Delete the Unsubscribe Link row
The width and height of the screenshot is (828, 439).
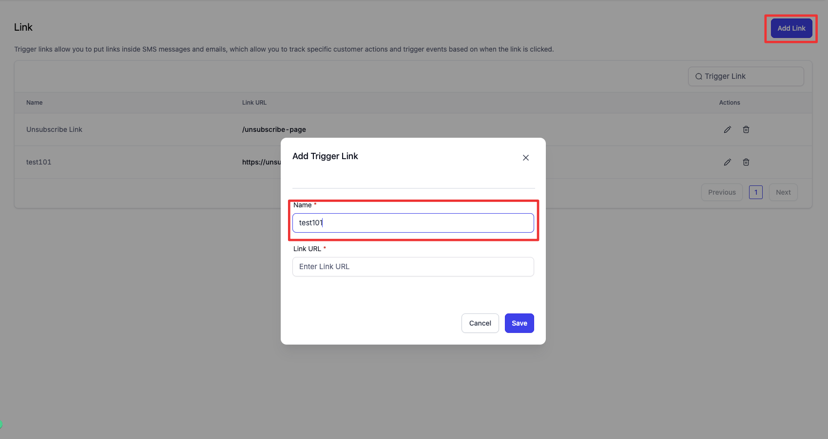click(x=746, y=129)
